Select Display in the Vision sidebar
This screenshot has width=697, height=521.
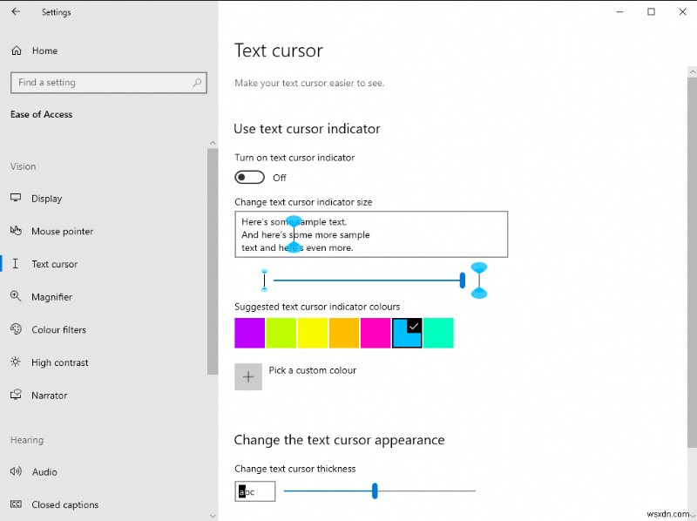tap(47, 199)
